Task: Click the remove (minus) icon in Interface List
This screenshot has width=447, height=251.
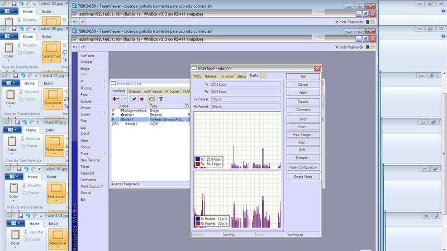Action: point(124,99)
